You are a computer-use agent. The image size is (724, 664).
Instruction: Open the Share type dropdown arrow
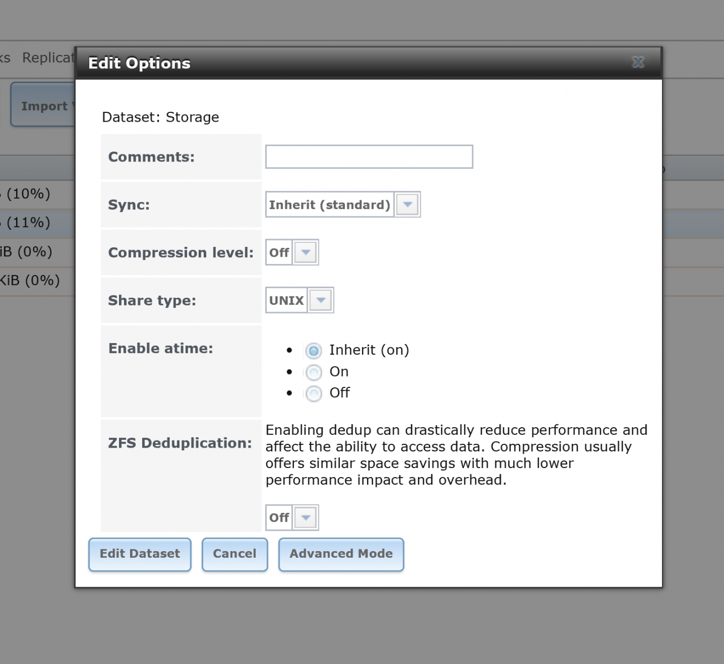[x=320, y=300]
